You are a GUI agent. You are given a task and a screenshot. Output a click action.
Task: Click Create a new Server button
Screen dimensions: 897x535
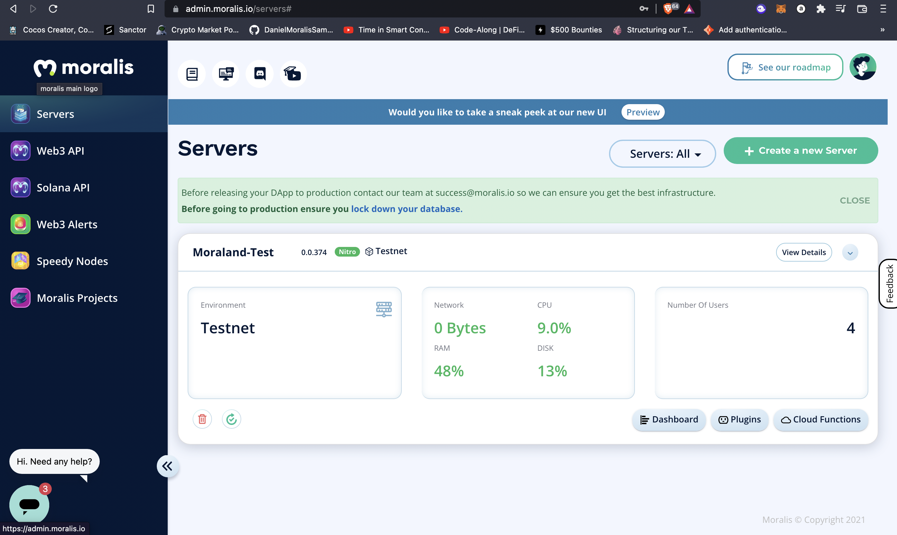point(800,151)
